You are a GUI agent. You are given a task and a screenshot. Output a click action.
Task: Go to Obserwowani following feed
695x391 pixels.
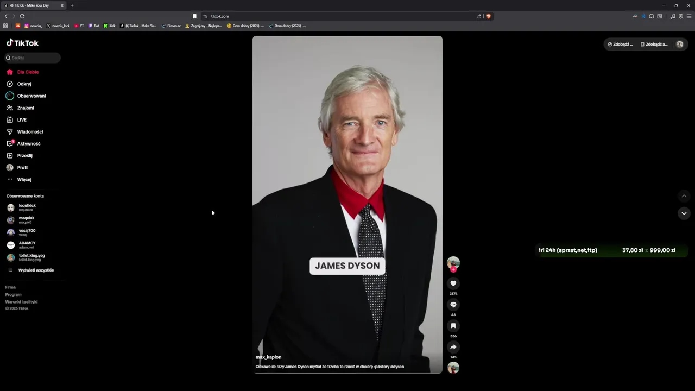click(x=26, y=96)
